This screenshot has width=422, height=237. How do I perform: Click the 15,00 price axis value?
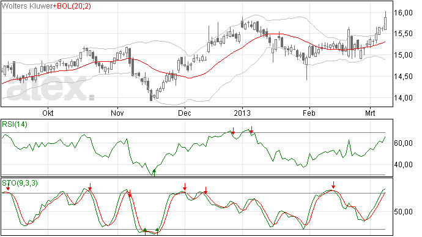pyautogui.click(x=403, y=55)
